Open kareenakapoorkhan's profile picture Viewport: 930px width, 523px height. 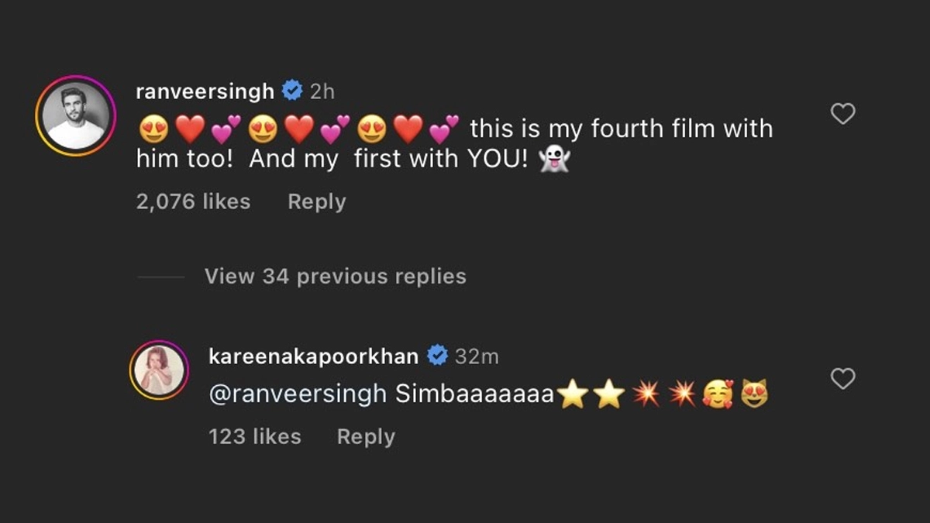(160, 370)
